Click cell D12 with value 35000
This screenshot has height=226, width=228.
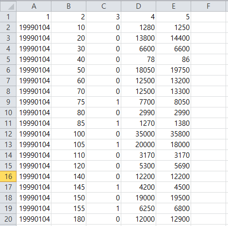tap(139, 134)
